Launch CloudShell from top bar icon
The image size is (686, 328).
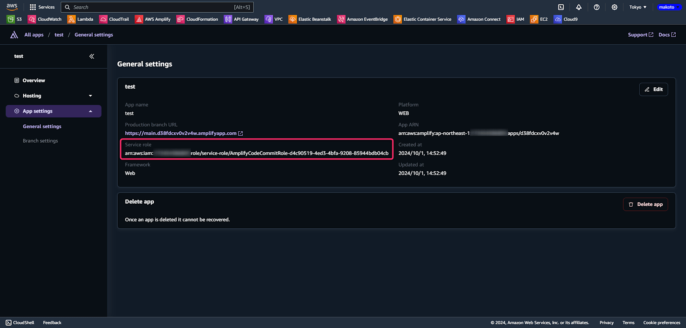561,7
